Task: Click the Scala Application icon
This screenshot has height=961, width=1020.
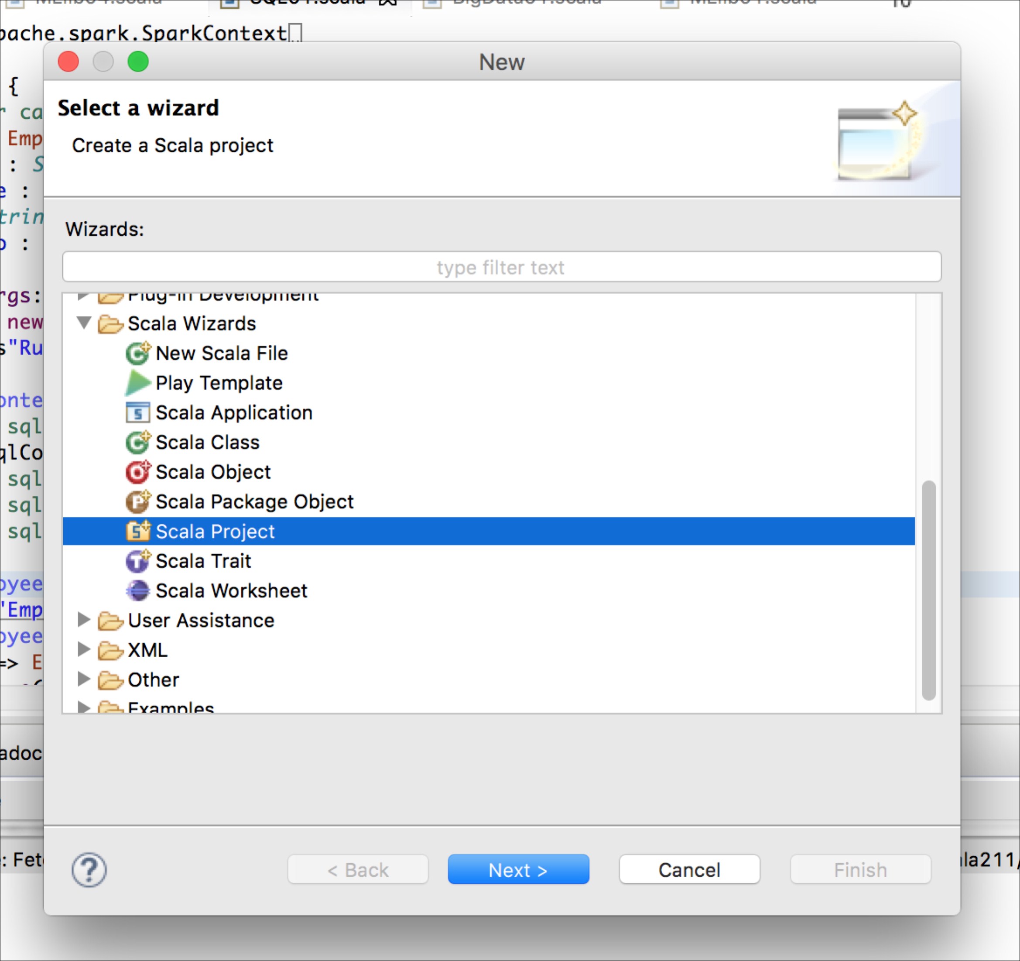Action: (x=137, y=413)
